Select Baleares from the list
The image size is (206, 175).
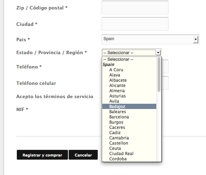point(129,112)
